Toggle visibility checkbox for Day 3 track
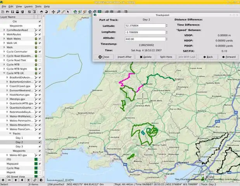The height and width of the screenshot is (186, 240). 40,146
